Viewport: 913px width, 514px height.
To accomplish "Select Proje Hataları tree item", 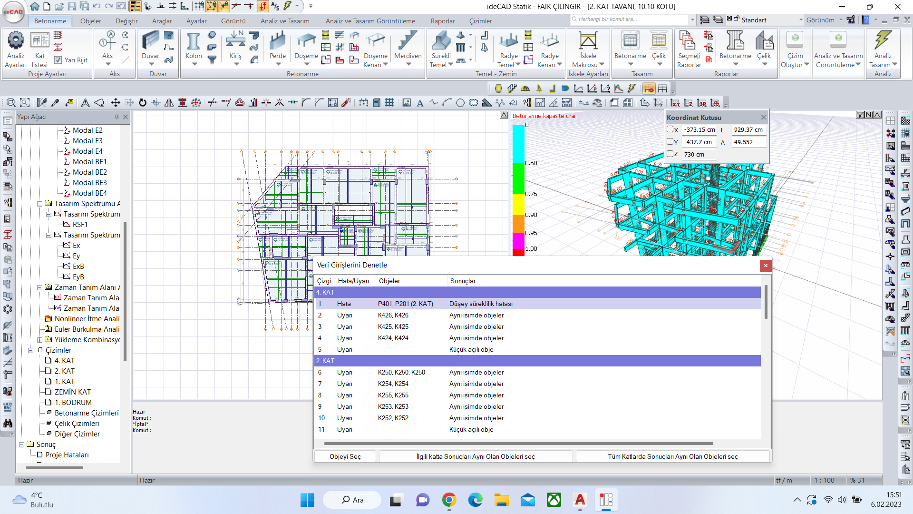I will pyautogui.click(x=67, y=455).
